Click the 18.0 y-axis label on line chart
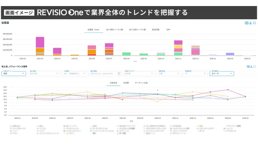Image resolution: width=258 pixels, height=145 pixels. pos(5,87)
